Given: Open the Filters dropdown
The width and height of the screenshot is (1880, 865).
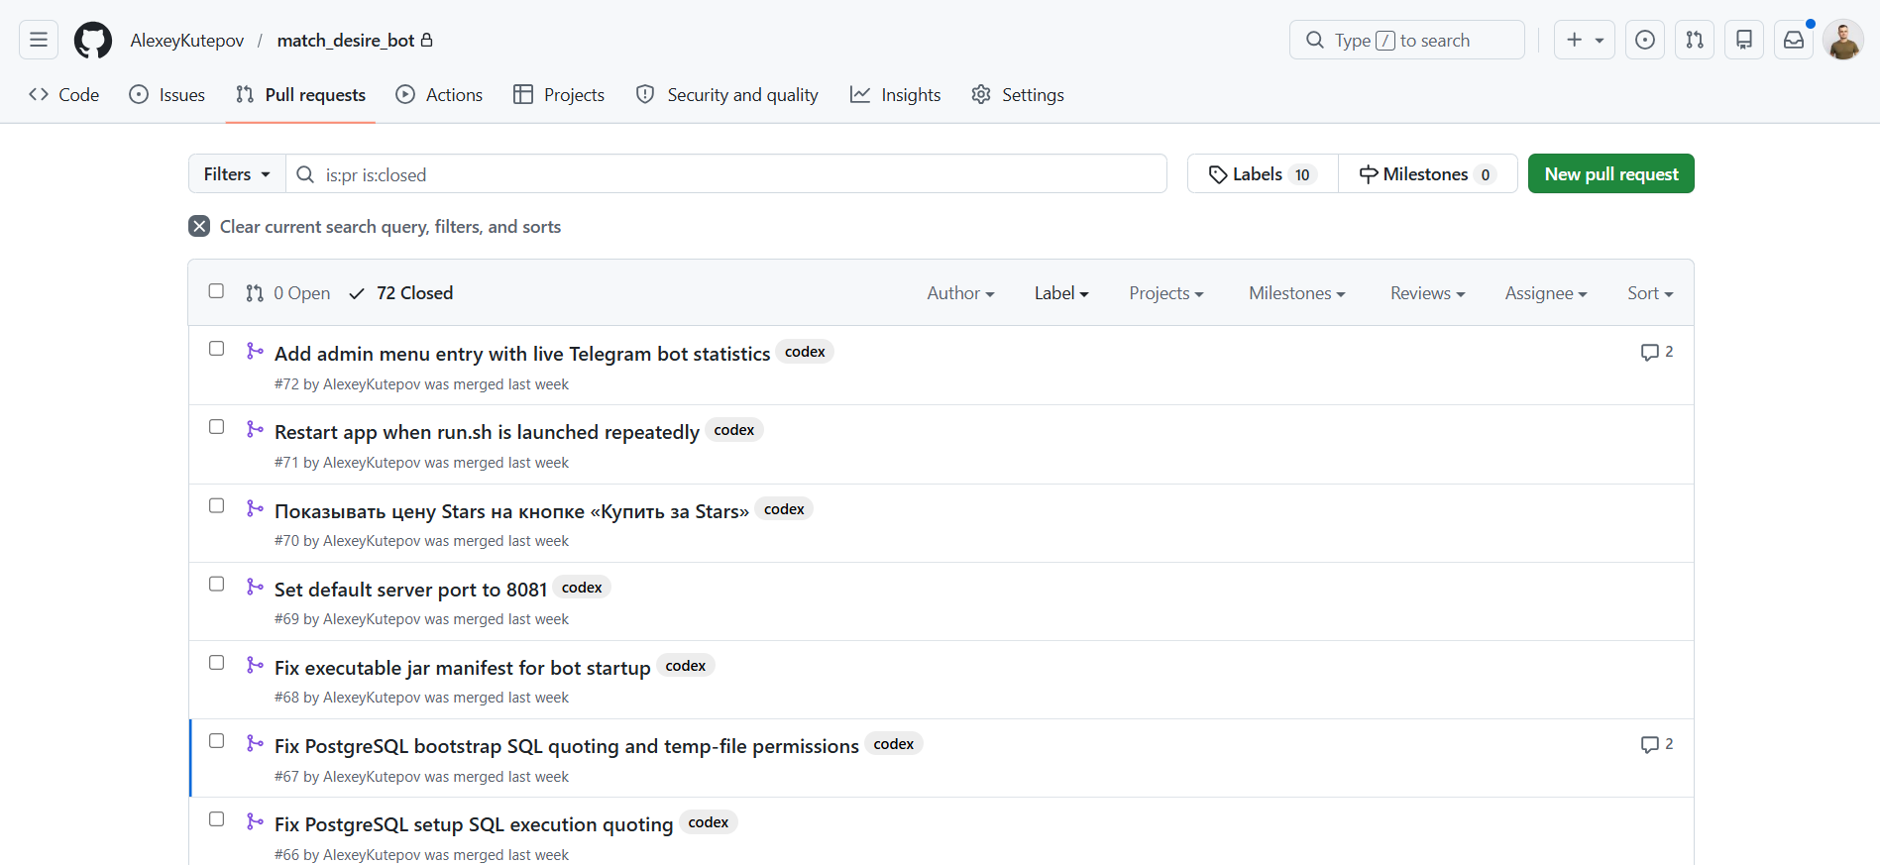Looking at the screenshot, I should (237, 173).
